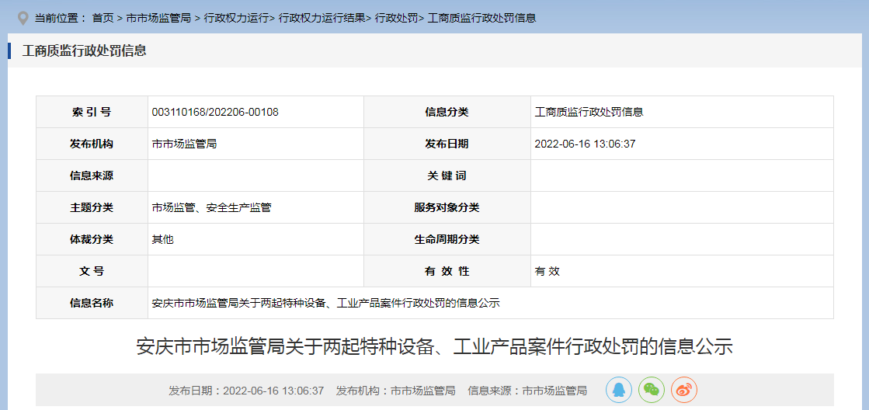The height and width of the screenshot is (410, 869).
Task: Click the 信息分类 label cell
Action: (x=447, y=112)
